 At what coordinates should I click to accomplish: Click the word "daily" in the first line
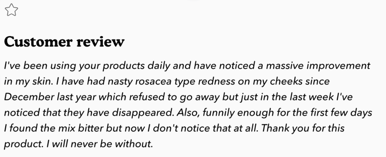click(157, 66)
